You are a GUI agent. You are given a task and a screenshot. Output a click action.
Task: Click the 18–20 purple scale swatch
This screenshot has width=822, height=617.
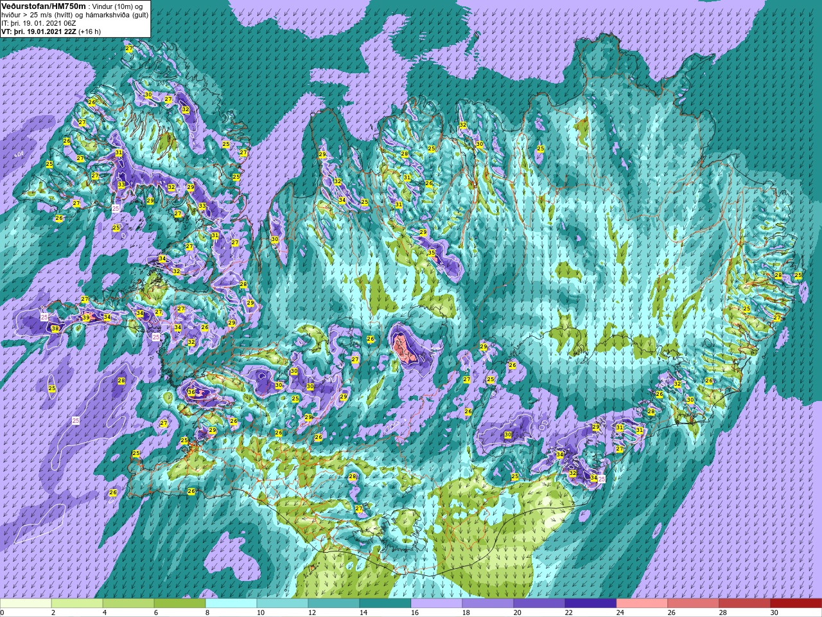pyautogui.click(x=488, y=604)
